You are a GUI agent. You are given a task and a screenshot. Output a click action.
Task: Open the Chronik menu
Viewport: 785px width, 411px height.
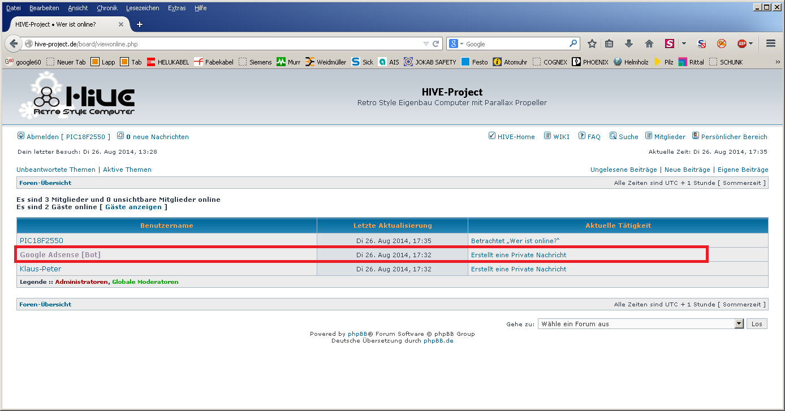(107, 8)
